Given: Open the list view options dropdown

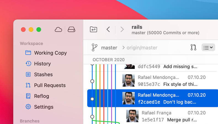Looking at the screenshot, I should point(208,47).
